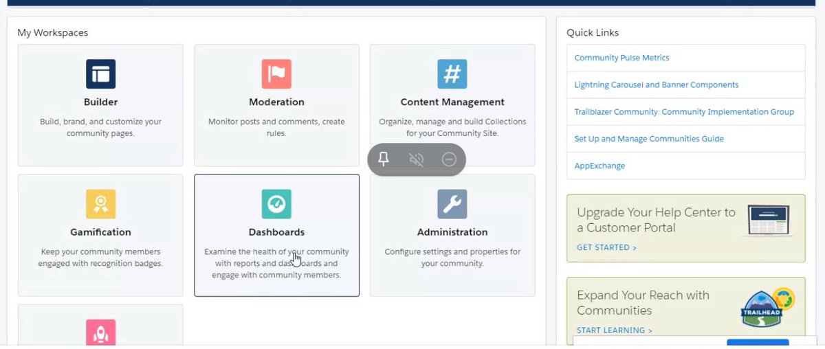Select the Gamification tile title
The image size is (825, 349).
click(x=100, y=232)
